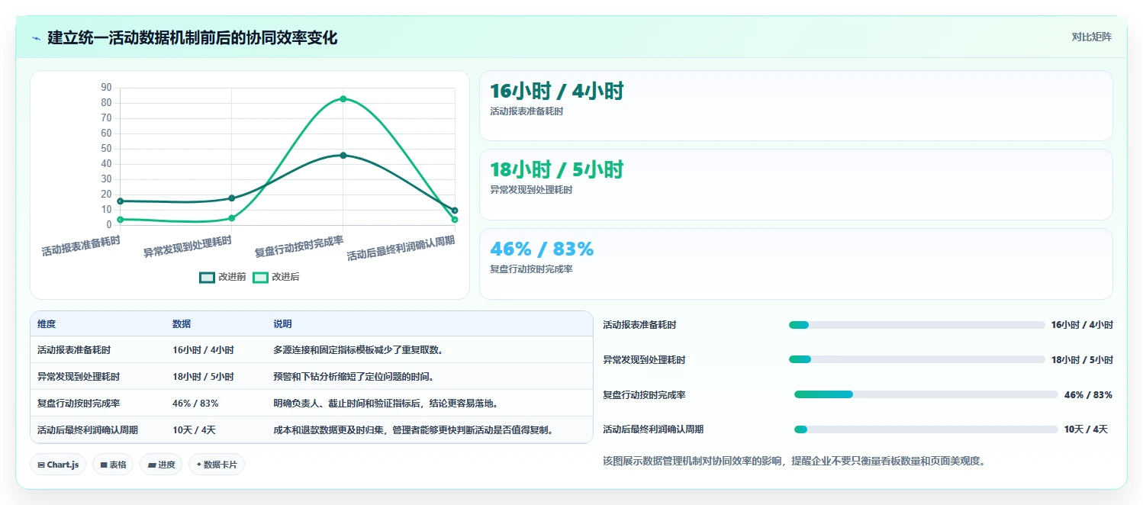Click the page title 建立统一活动数据机制前后的协同效率变化

192,37
